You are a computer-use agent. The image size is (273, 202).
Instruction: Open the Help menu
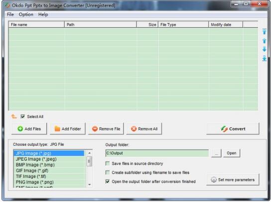(x=43, y=14)
